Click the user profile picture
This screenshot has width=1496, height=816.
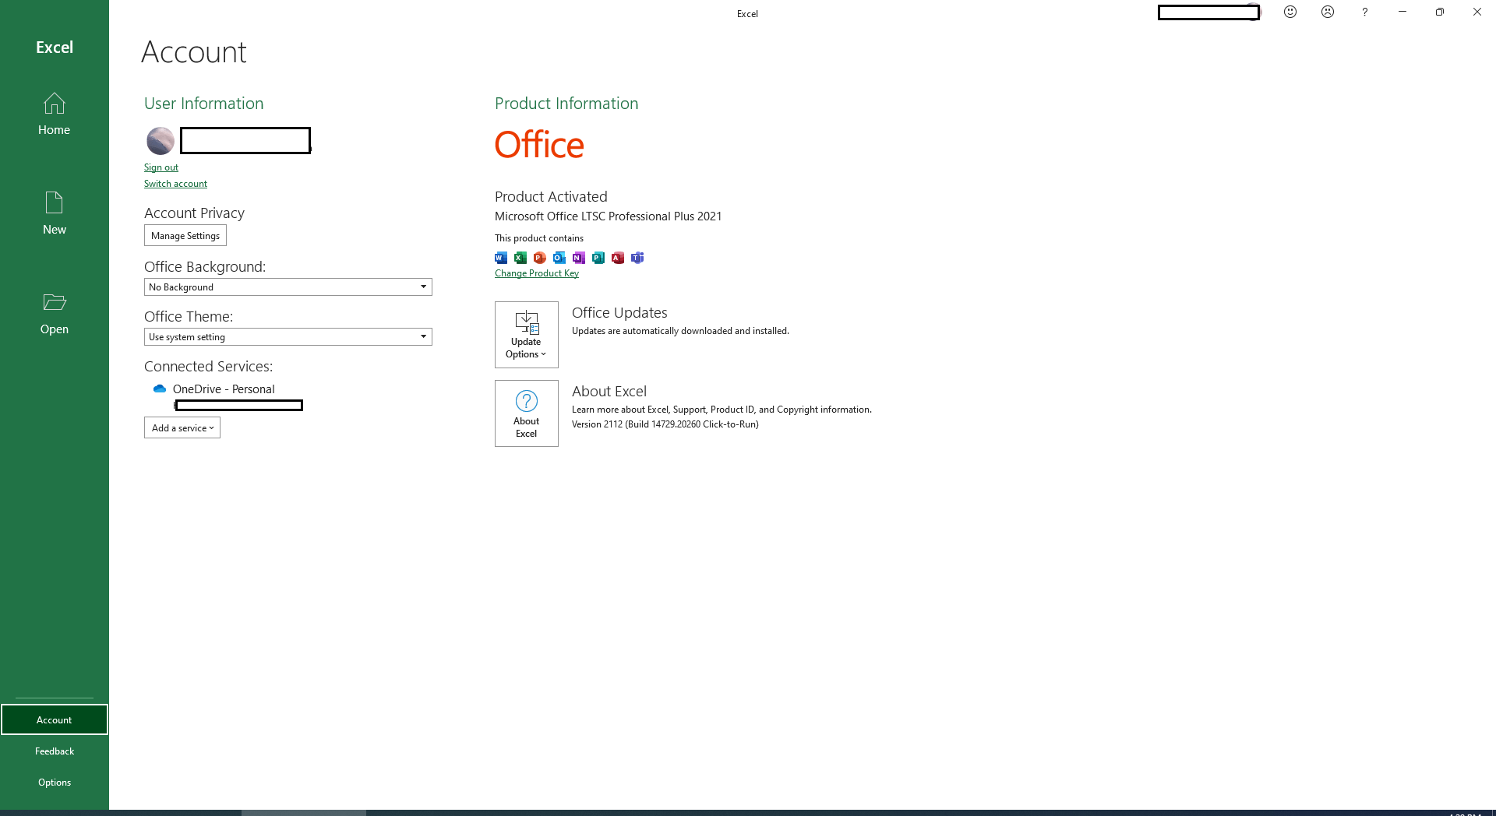pos(161,141)
